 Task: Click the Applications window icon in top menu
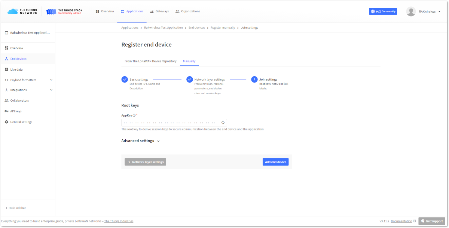pos(123,11)
